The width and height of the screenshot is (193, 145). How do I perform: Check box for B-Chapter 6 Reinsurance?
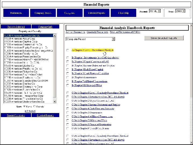click(x=68, y=77)
